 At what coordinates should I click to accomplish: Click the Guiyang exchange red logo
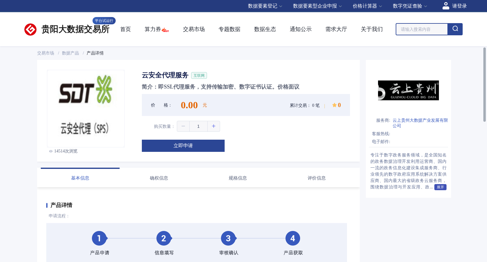click(30, 30)
